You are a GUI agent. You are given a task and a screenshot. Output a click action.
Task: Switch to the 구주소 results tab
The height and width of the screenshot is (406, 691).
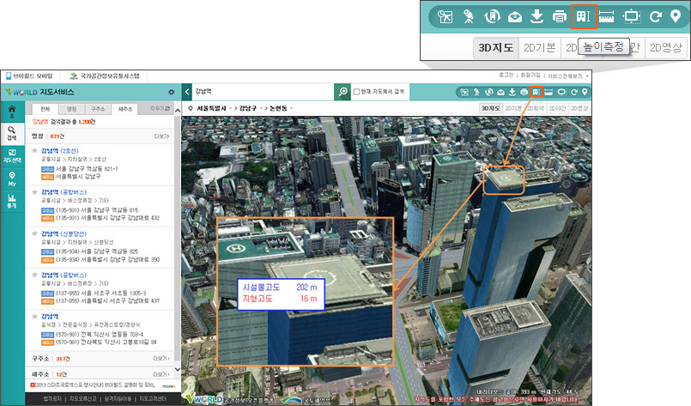tap(98, 109)
